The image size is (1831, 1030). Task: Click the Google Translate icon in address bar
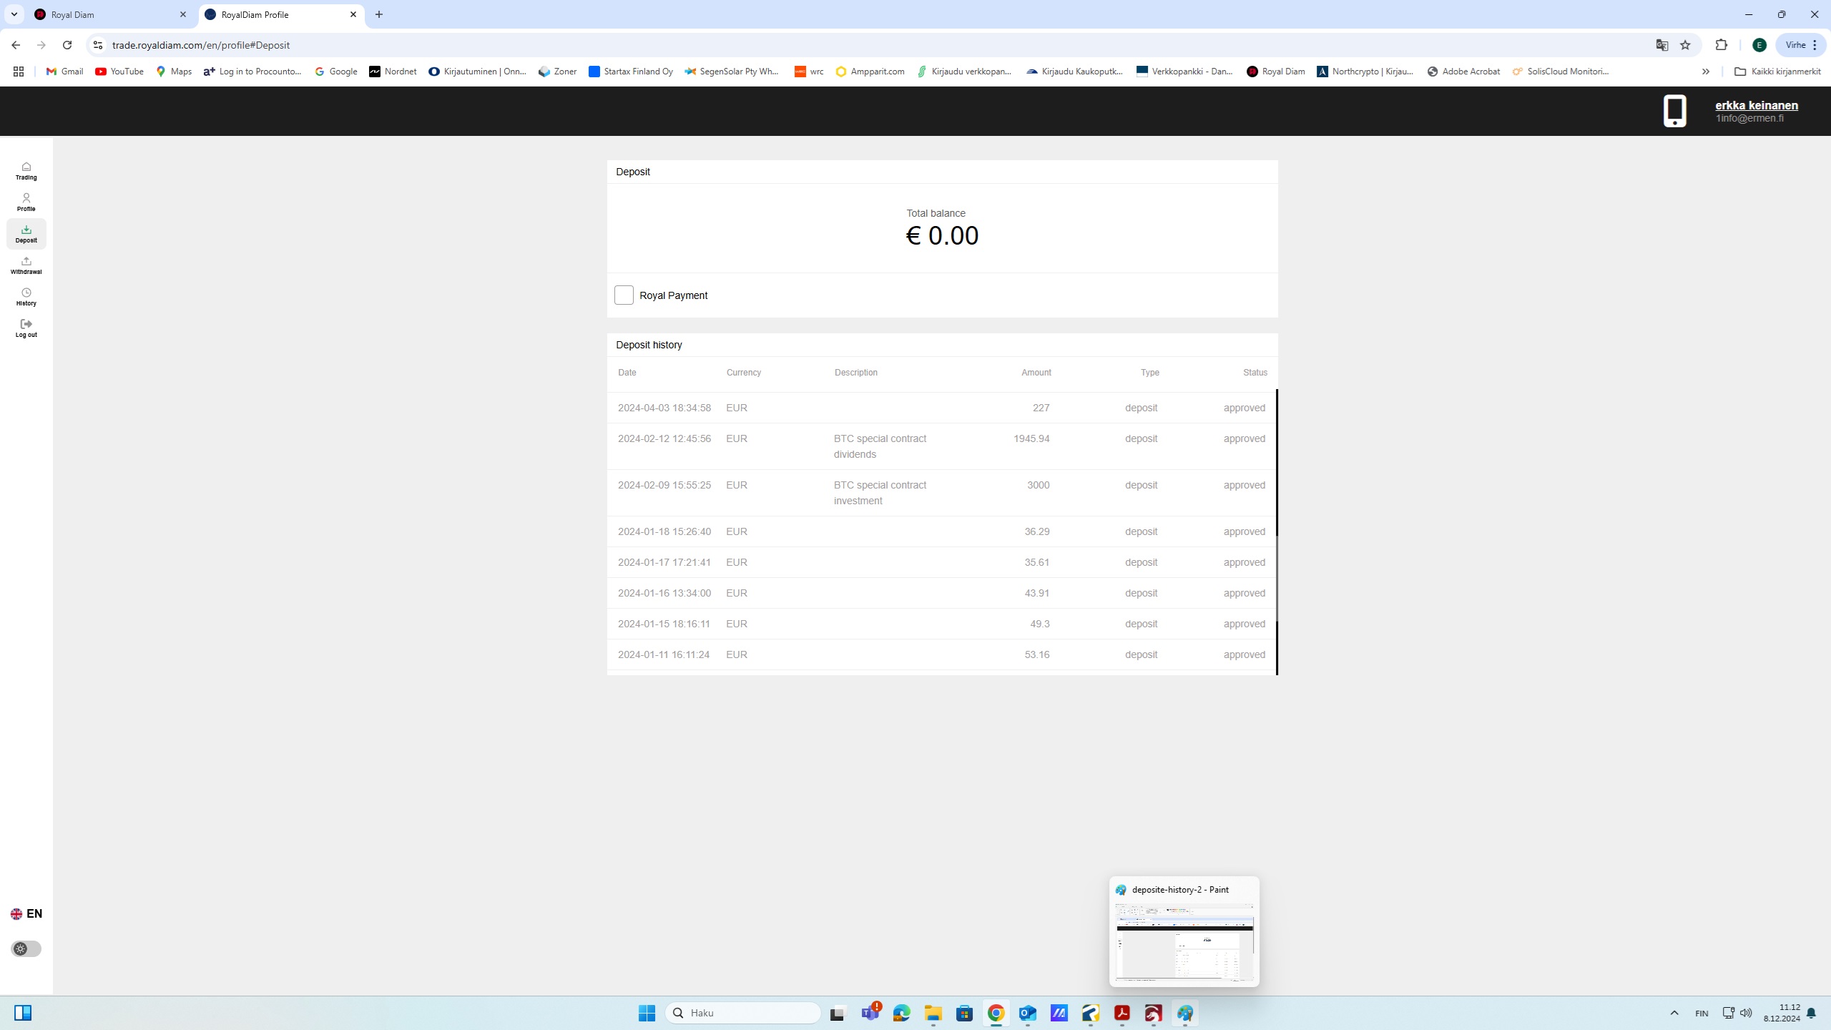pos(1661,45)
